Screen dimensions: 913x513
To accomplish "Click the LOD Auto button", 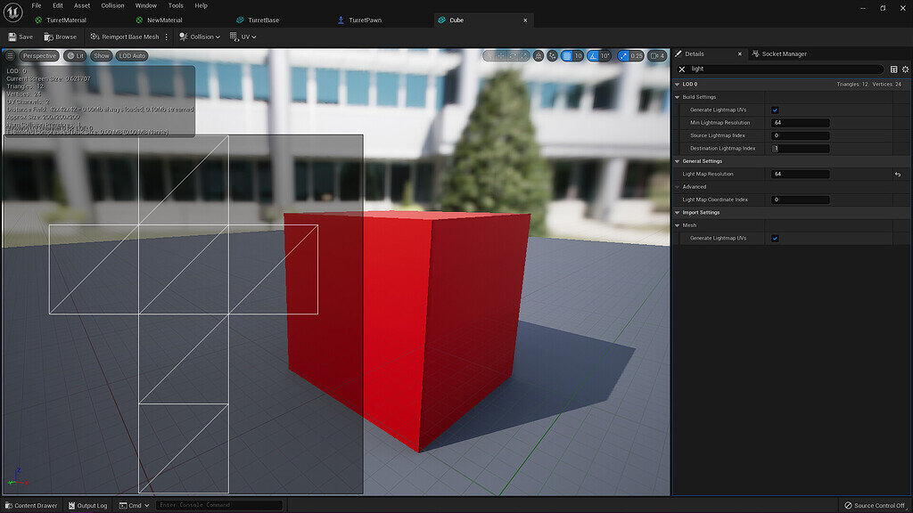I will 130,55.
